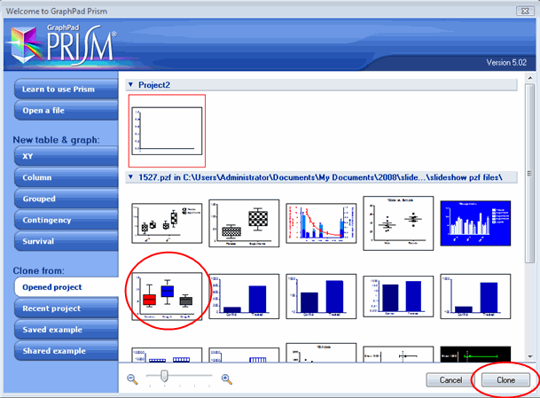Click the zoom out magnifier icon

pyautogui.click(x=133, y=379)
